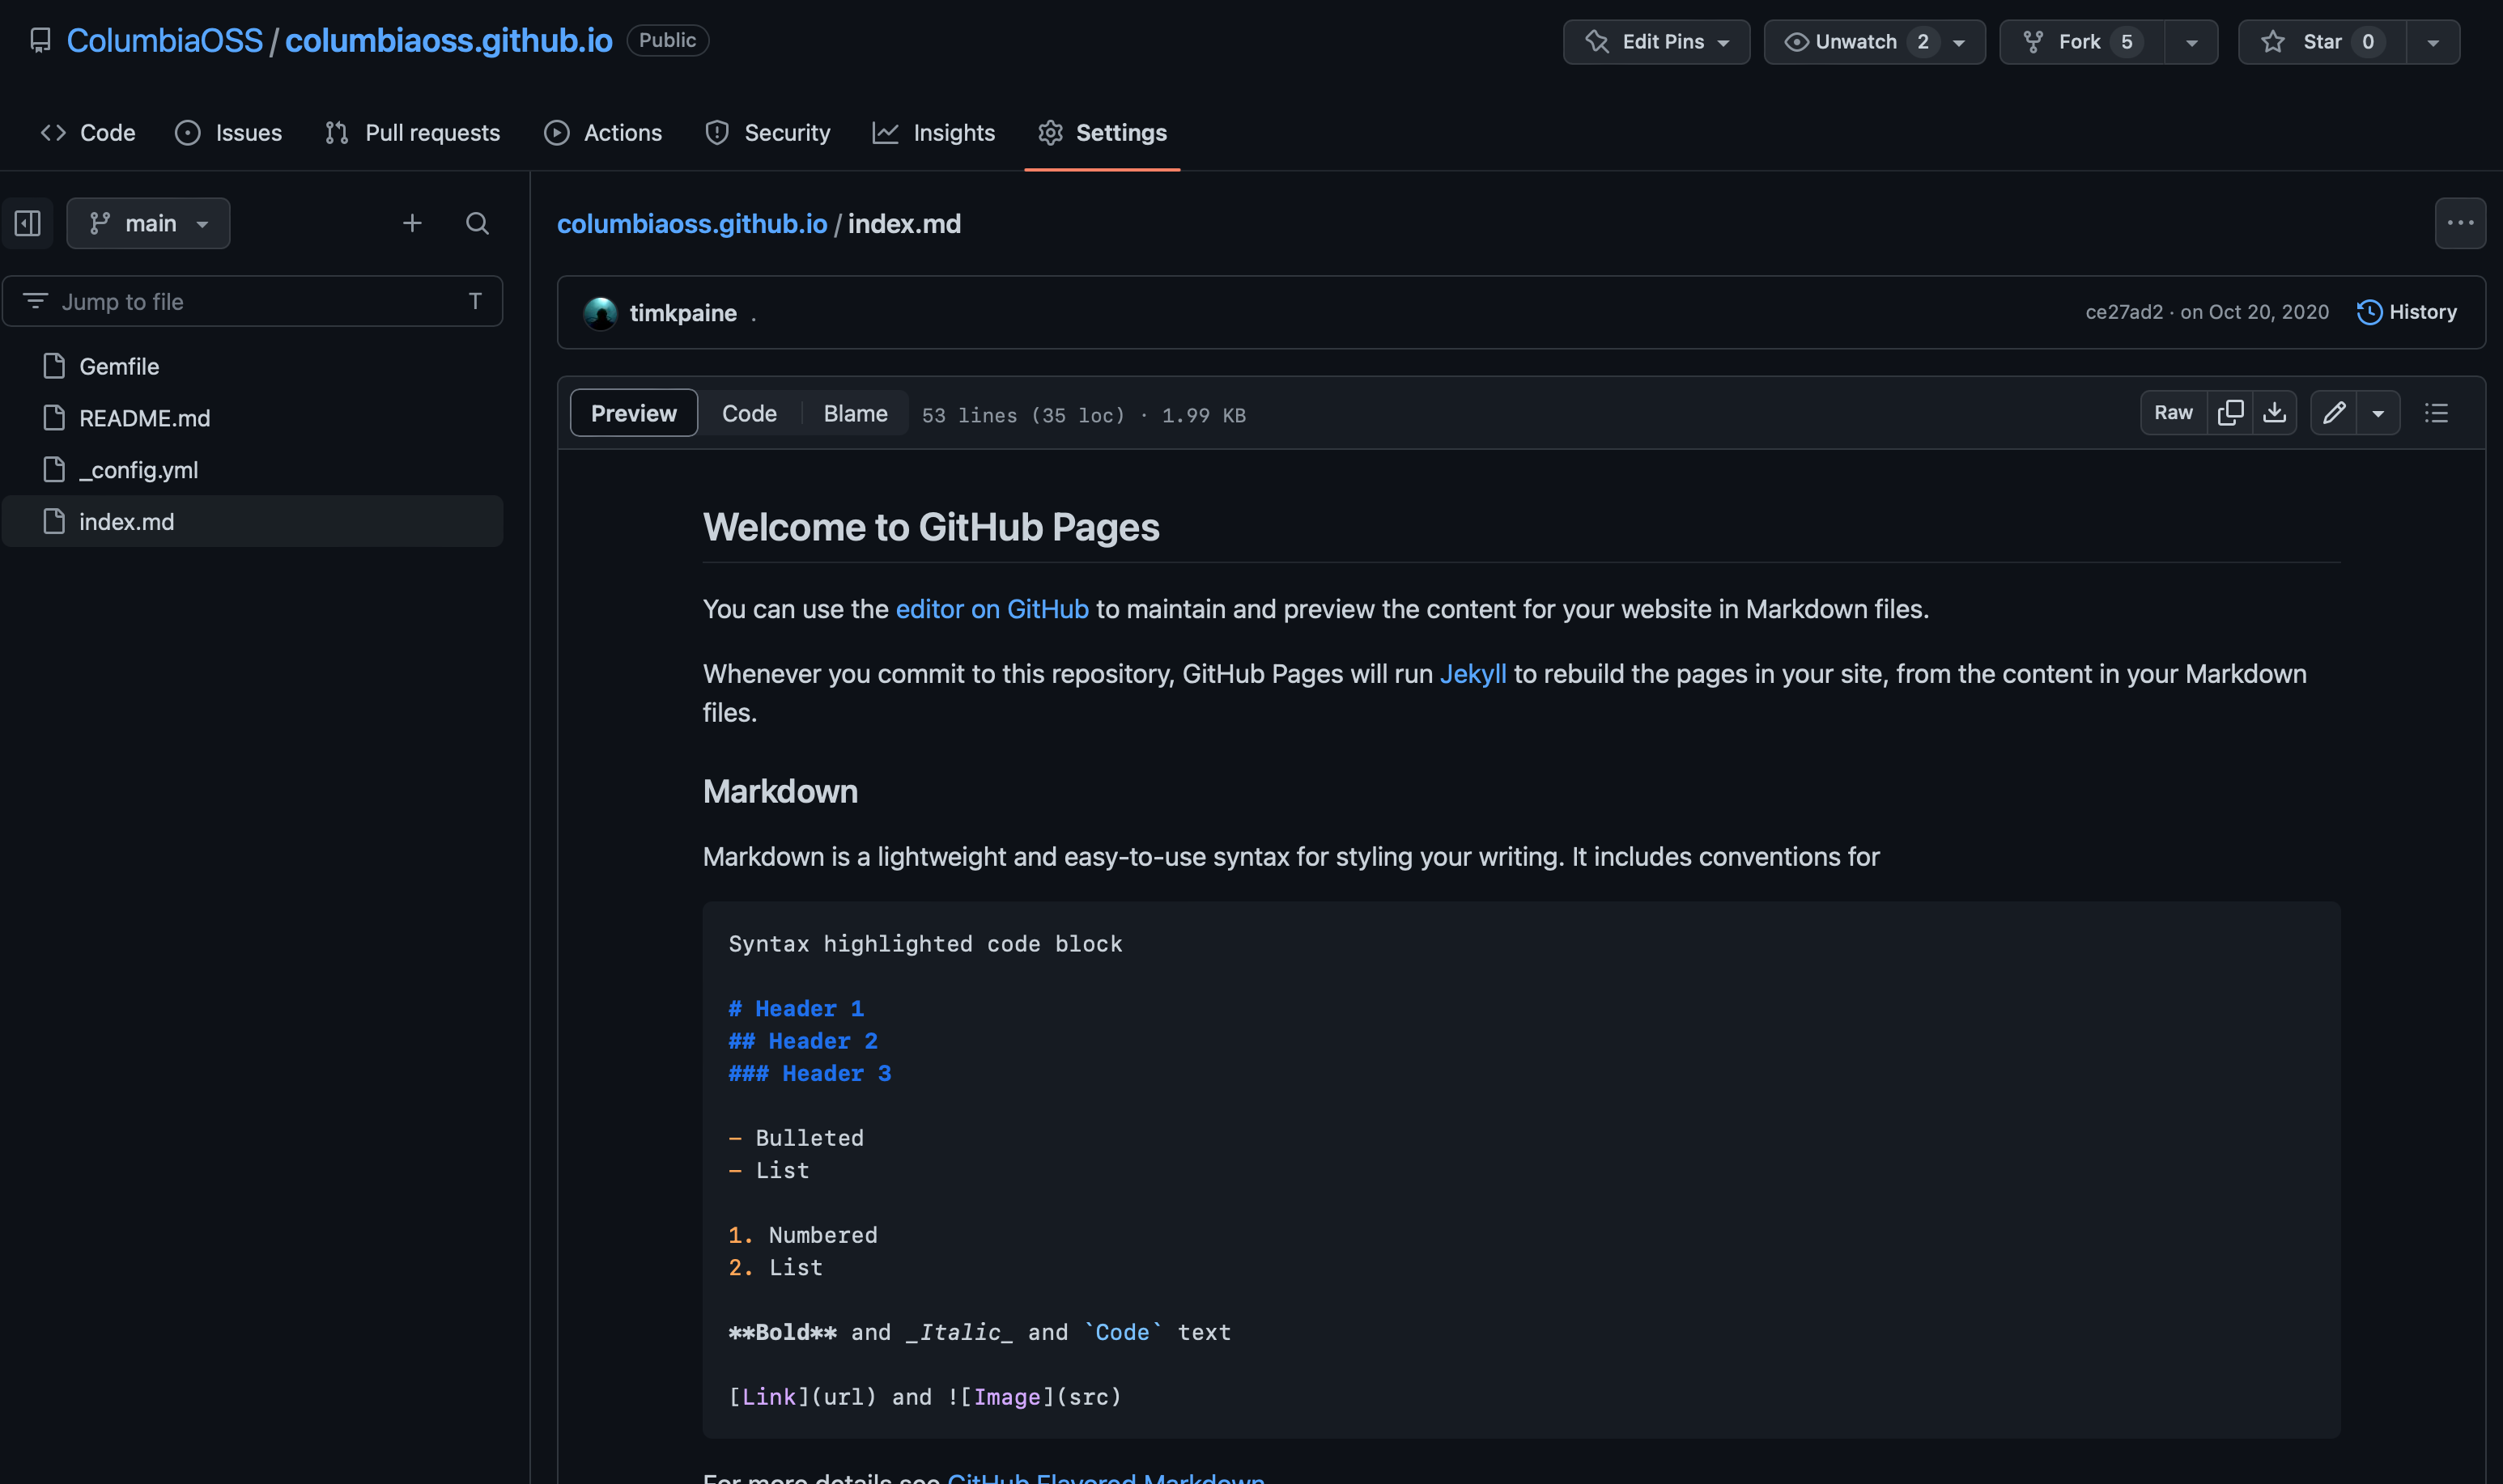Open columbiaoss.github.io breadcrumb link

(x=692, y=223)
